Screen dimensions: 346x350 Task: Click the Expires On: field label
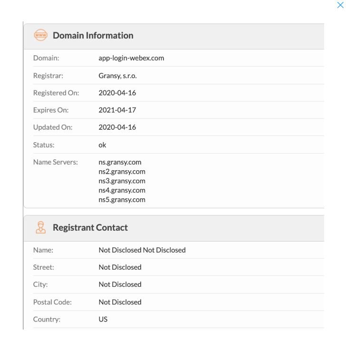click(51, 110)
